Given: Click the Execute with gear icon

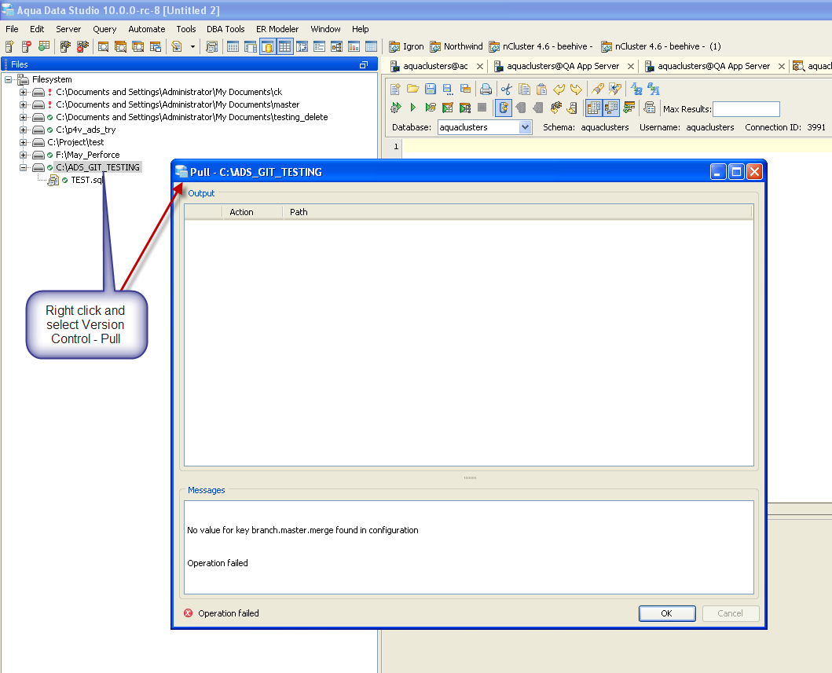Looking at the screenshot, I should (x=395, y=108).
